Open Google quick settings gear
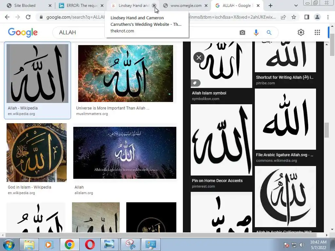 [x=301, y=32]
